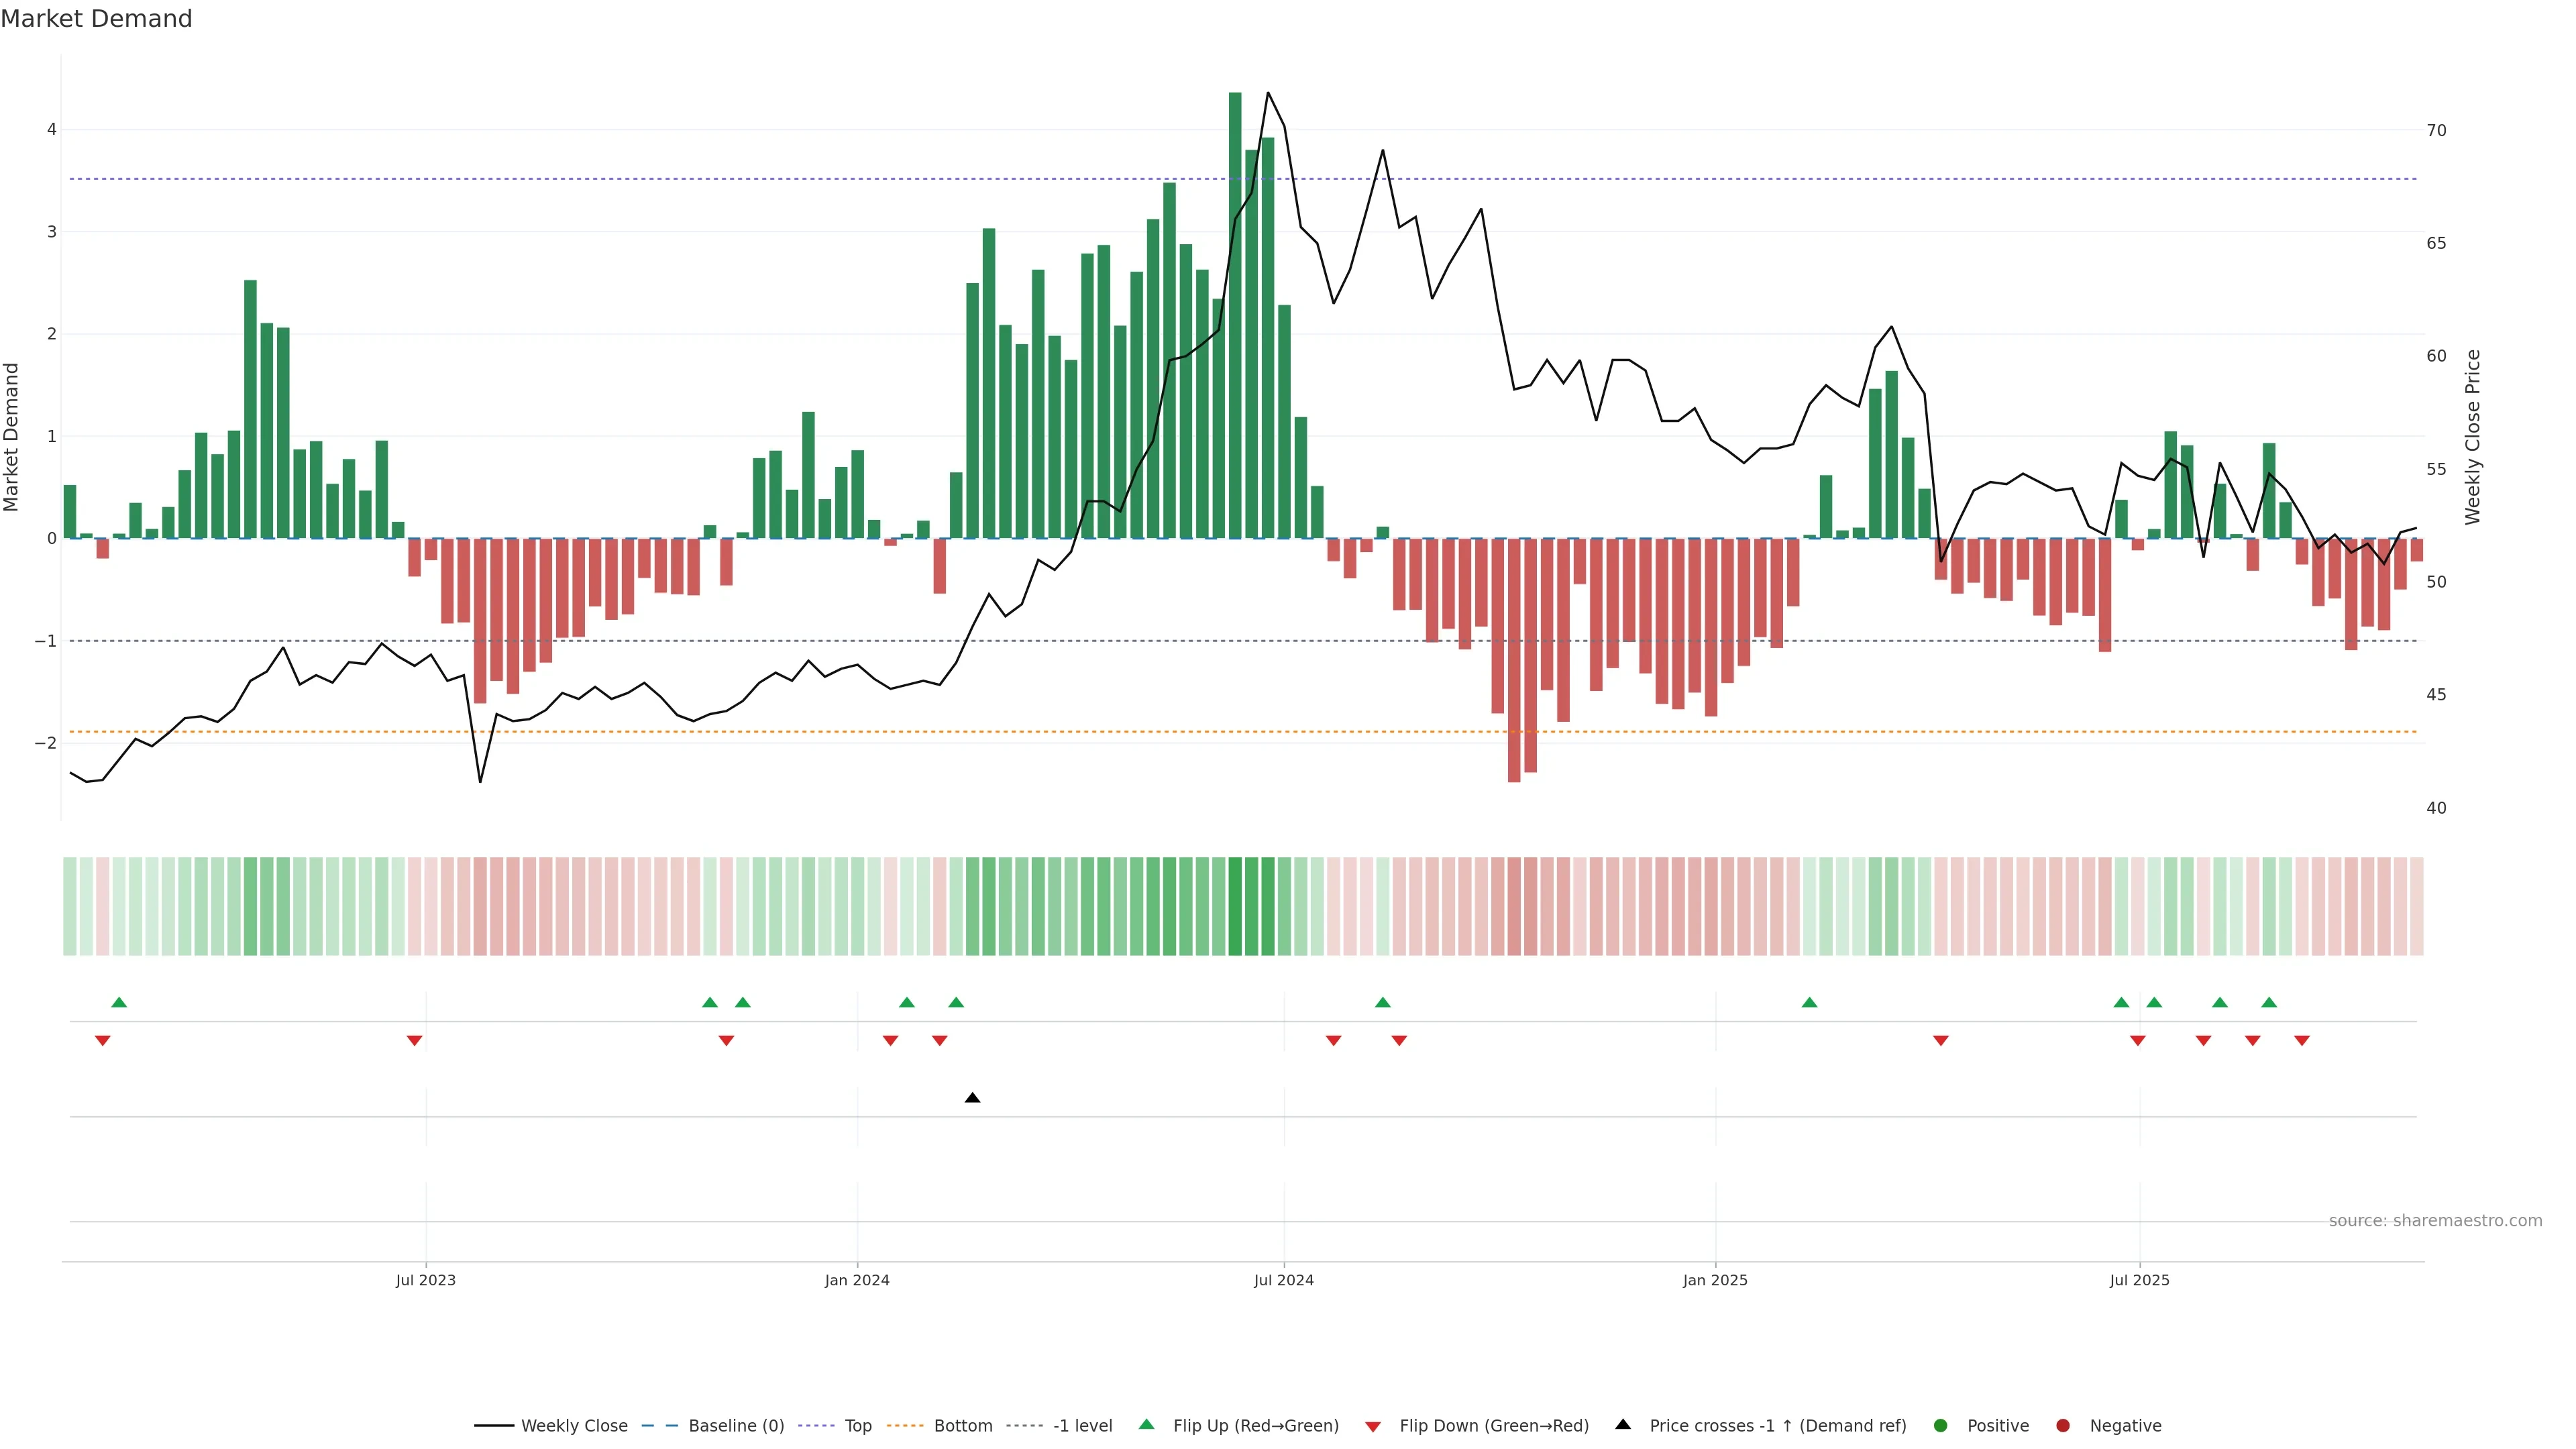Click the darkest green heatmap strip cell
Image resolution: width=2576 pixels, height=1449 pixels.
[x=1235, y=906]
